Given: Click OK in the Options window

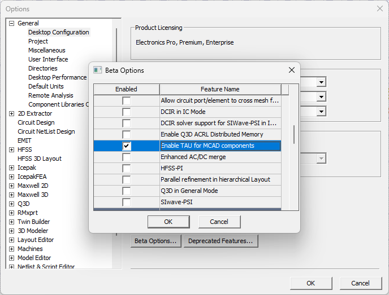Looking at the screenshot, I should (x=311, y=283).
